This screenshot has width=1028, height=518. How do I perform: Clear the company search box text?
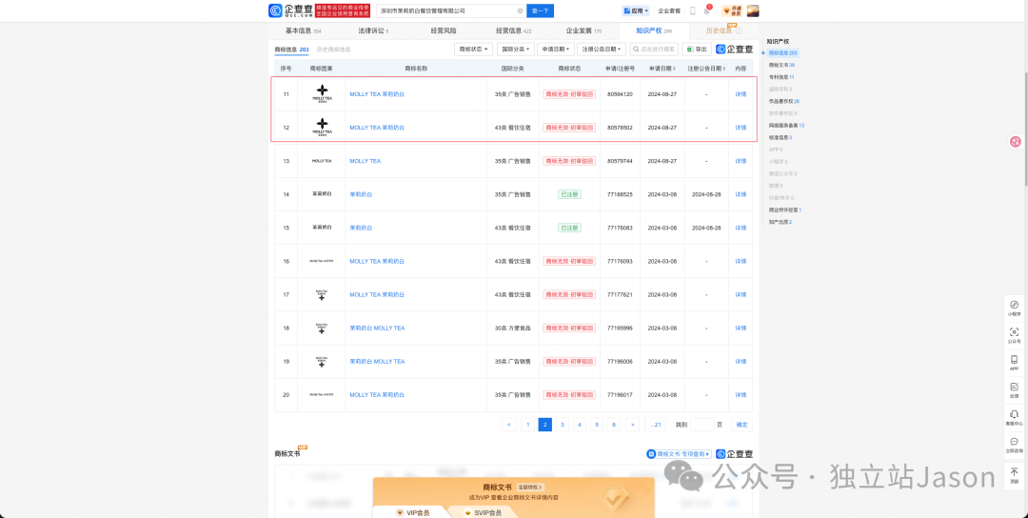(520, 11)
